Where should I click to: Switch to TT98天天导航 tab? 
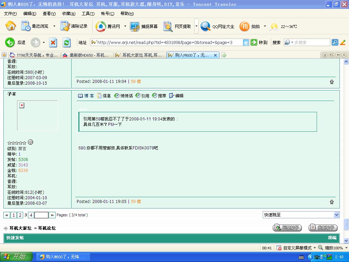coord(34,55)
